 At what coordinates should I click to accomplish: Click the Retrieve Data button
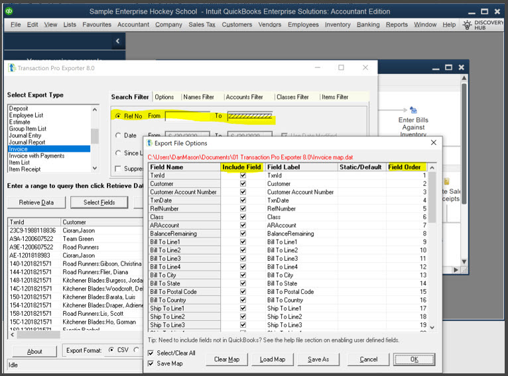point(36,203)
